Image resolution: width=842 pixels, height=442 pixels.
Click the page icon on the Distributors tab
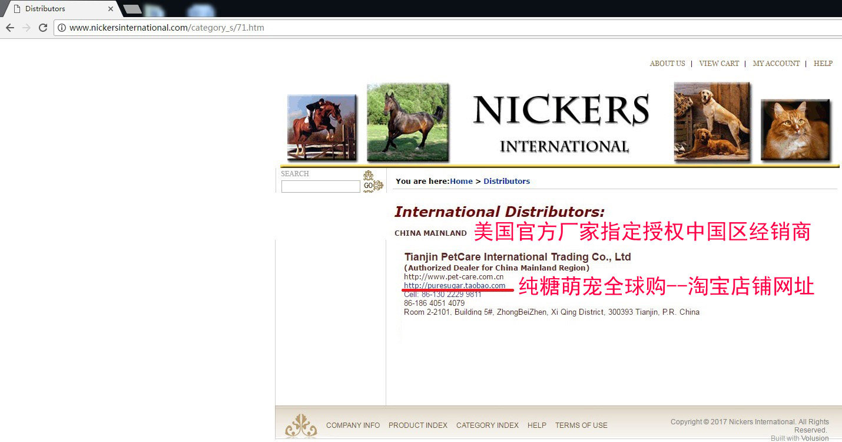click(16, 9)
